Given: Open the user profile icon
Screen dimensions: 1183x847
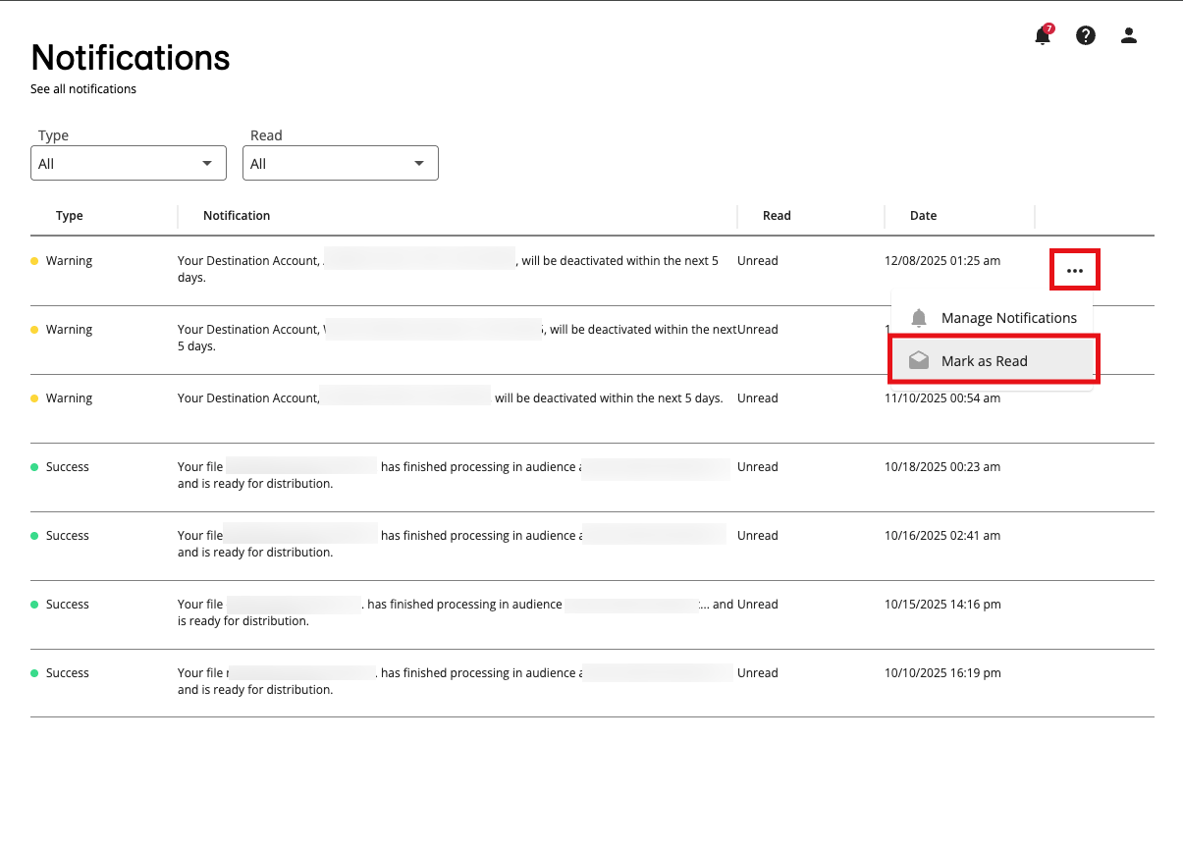Looking at the screenshot, I should [1128, 36].
